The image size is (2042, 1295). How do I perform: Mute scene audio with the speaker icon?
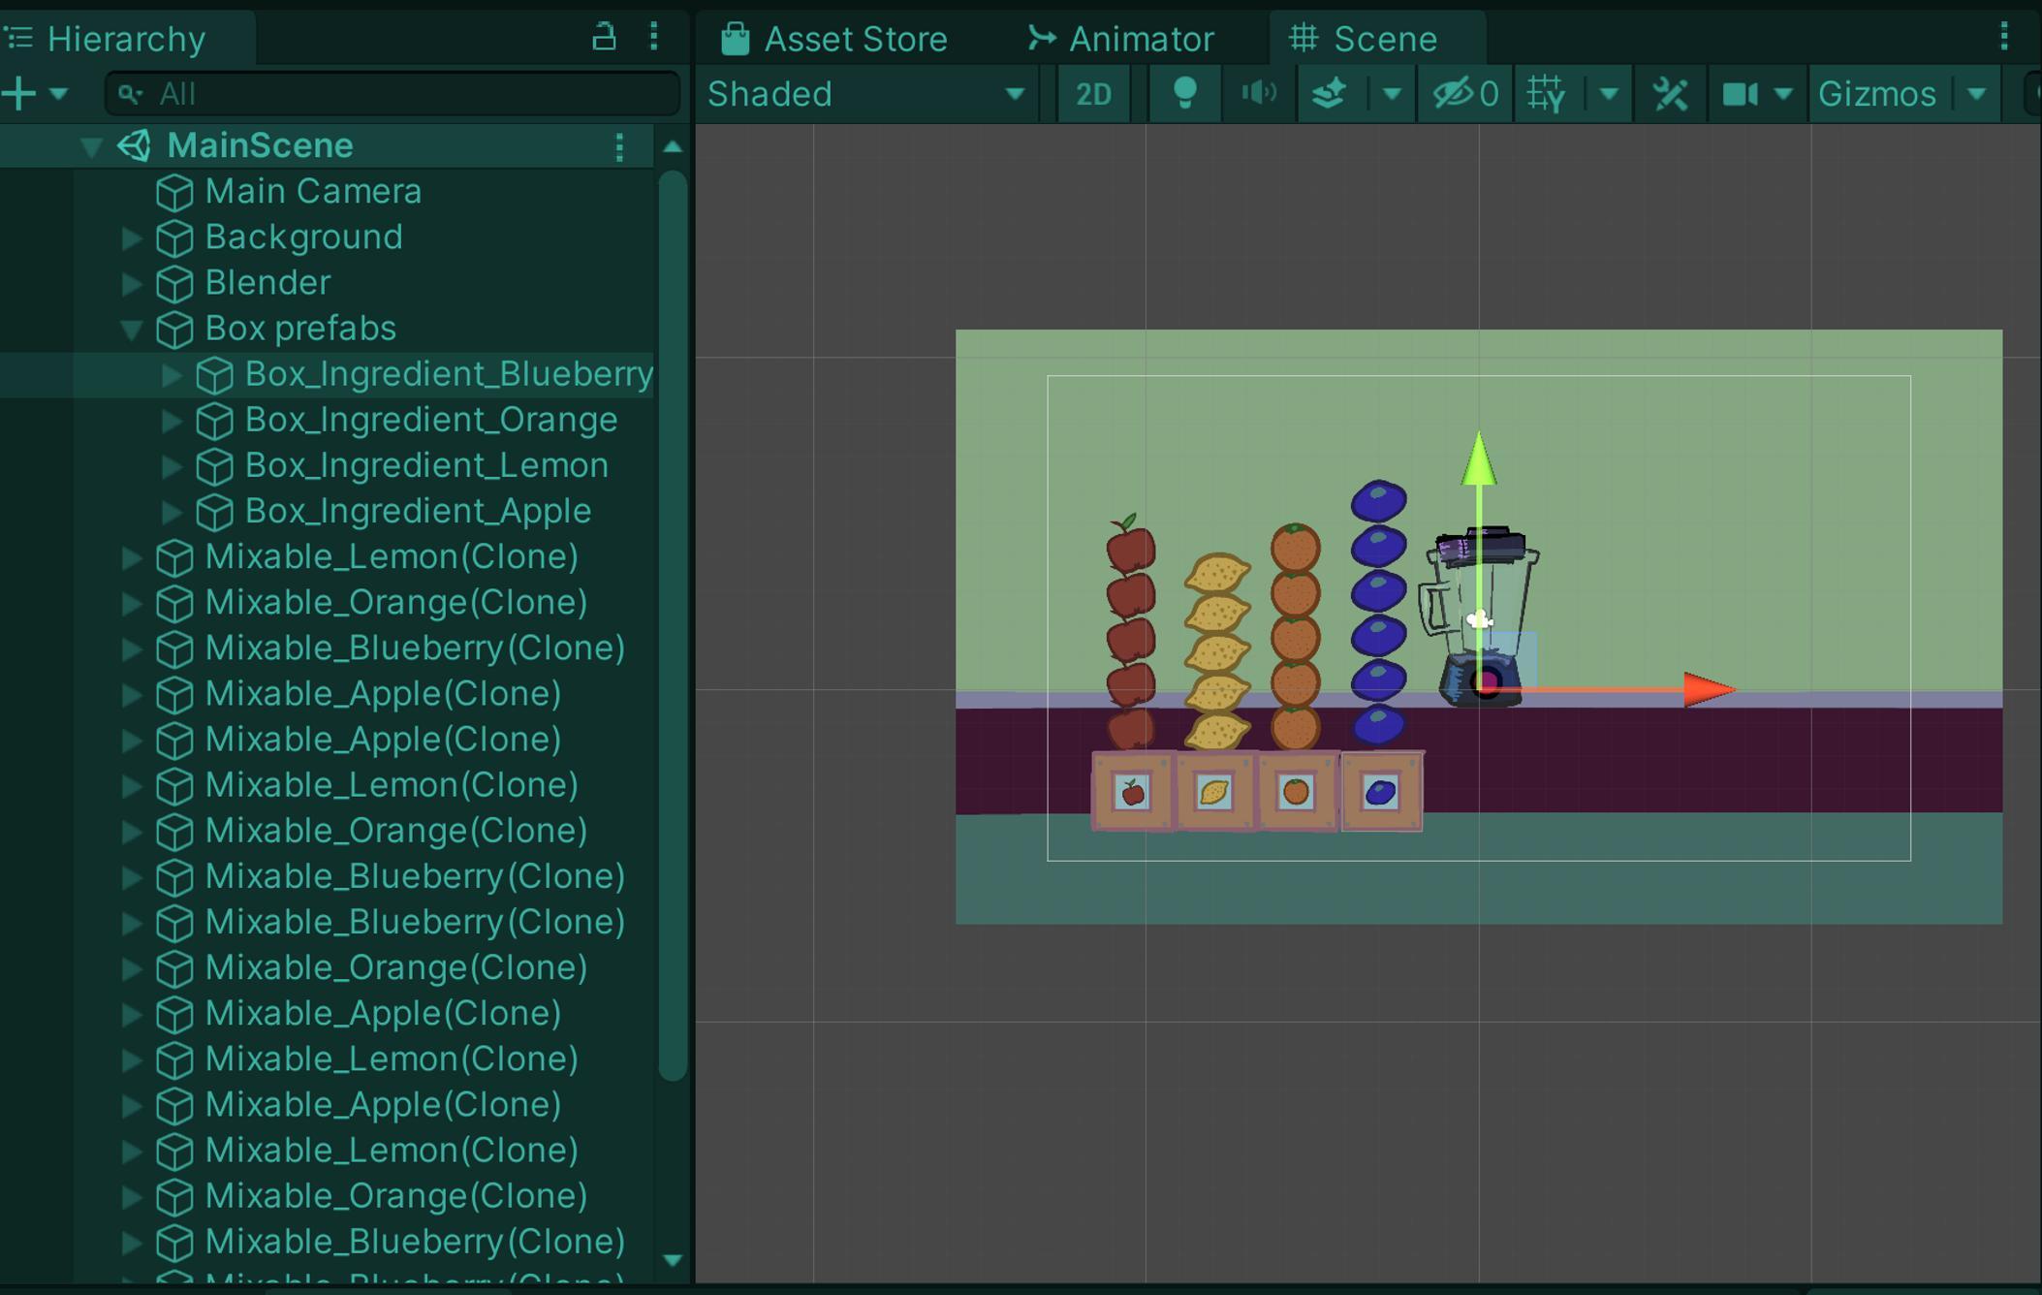[1257, 93]
